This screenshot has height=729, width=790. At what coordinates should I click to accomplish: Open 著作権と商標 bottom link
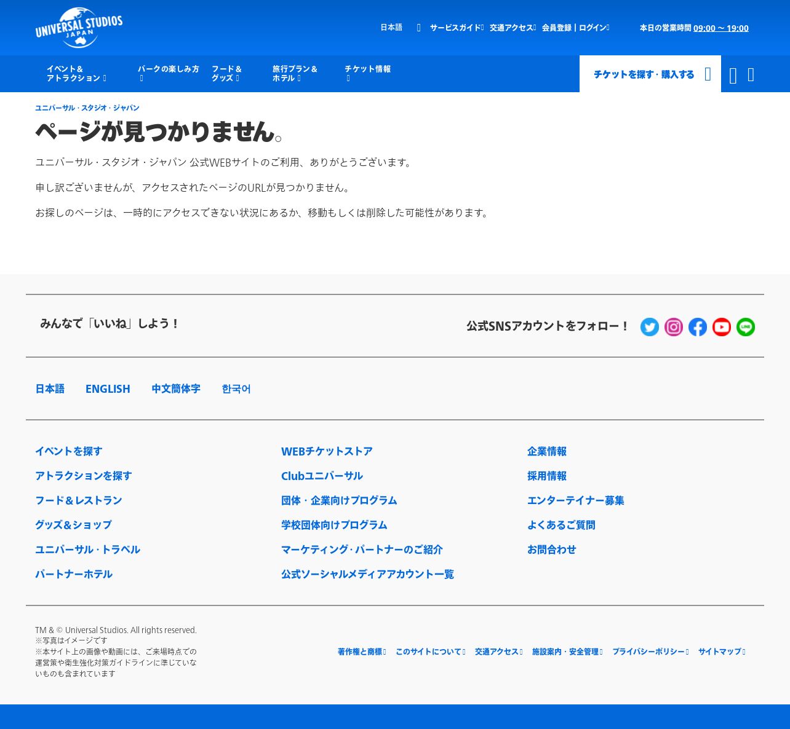coord(362,652)
